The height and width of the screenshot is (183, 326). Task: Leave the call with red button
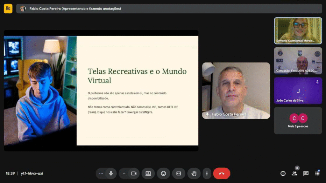coord(222,173)
